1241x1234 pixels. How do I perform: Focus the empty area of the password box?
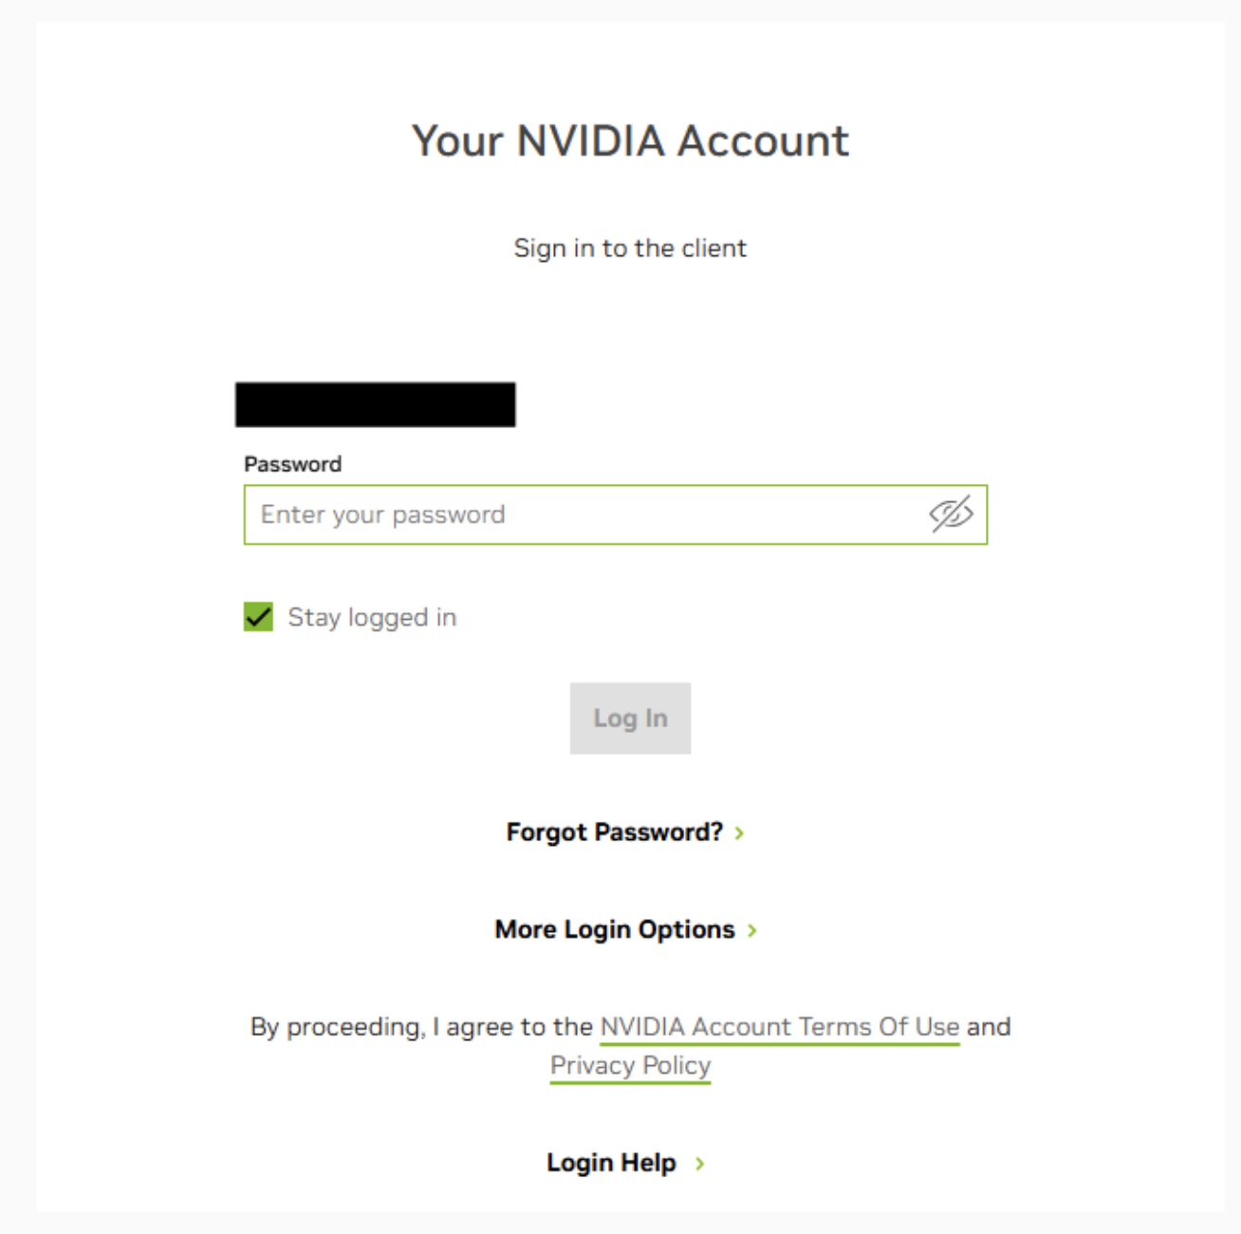[712, 514]
